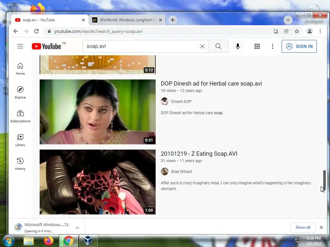This screenshot has width=330, height=247.
Task: Open DOP Dinesh ad for Herbal care soap.avi title
Action: tap(211, 83)
